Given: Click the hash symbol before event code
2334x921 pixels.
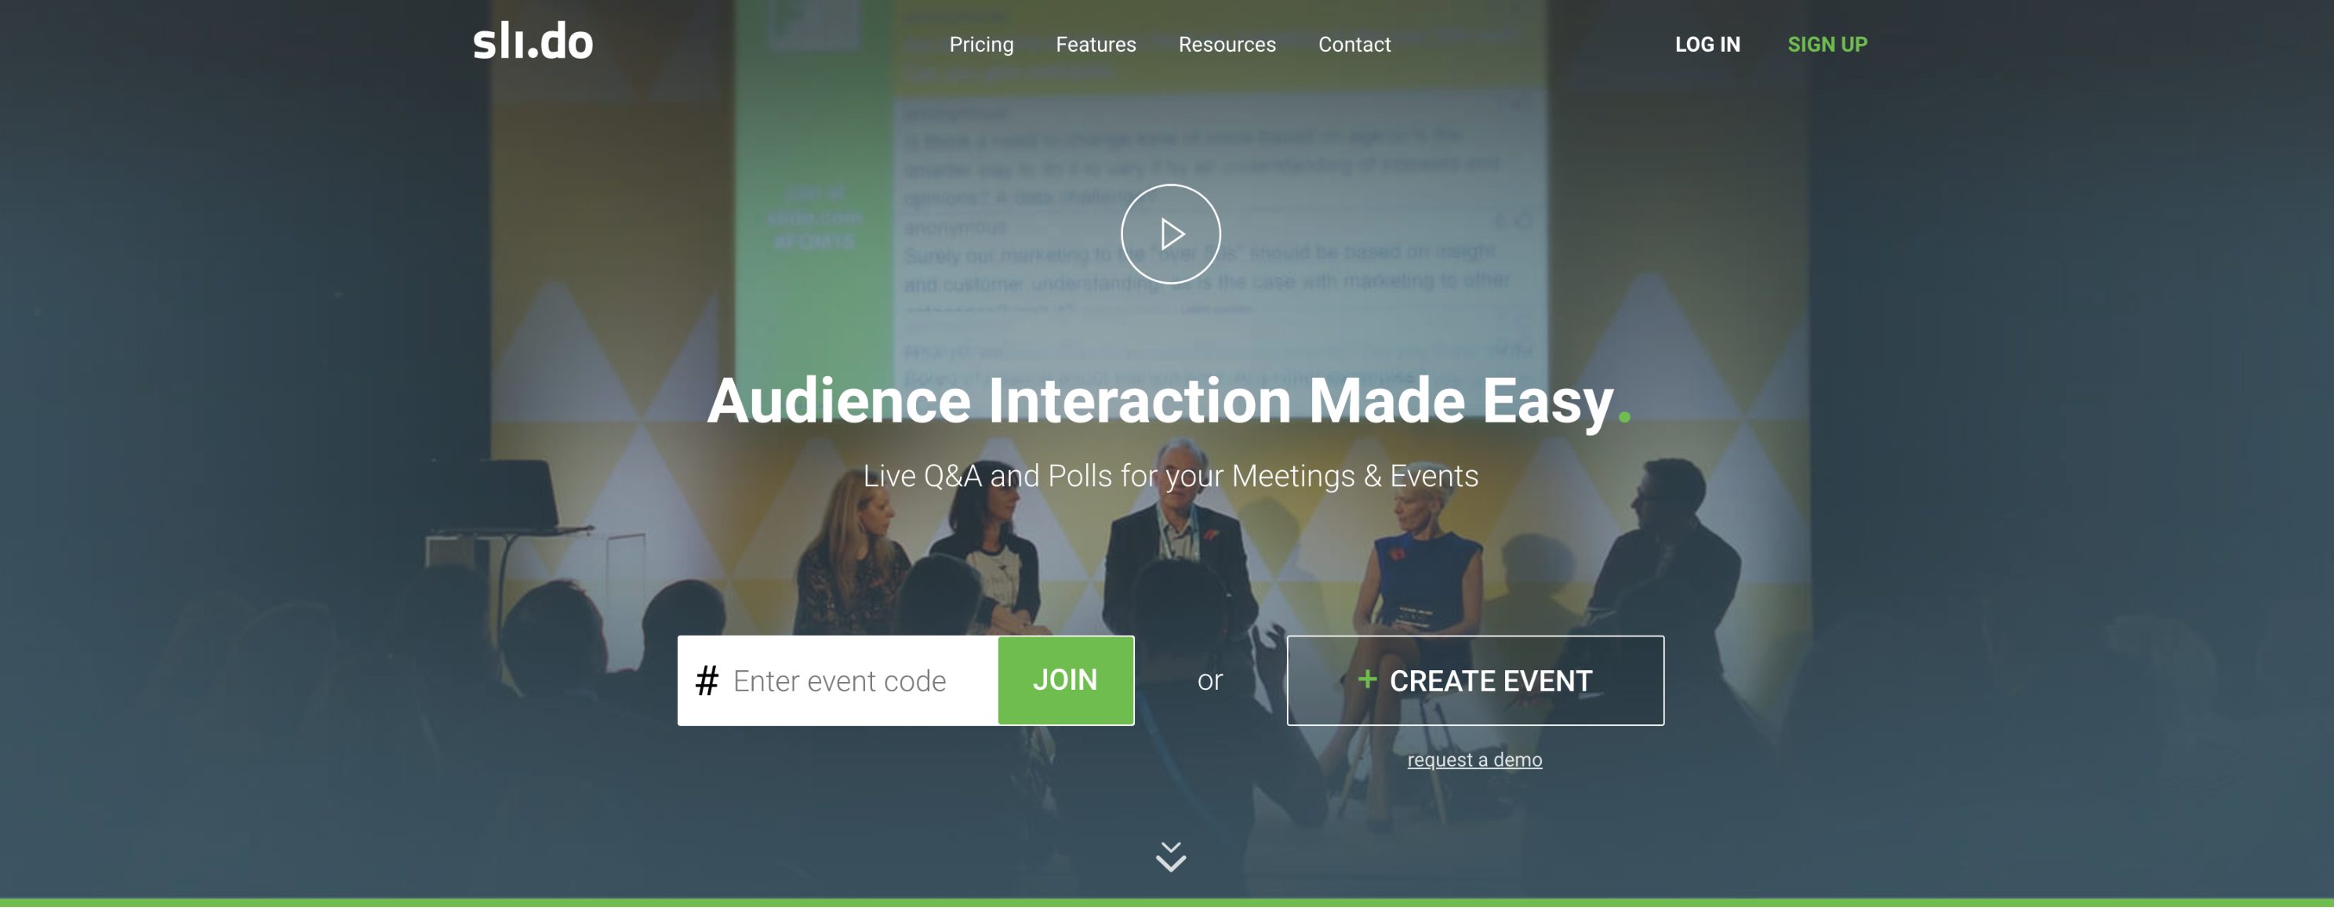Looking at the screenshot, I should click(x=707, y=680).
